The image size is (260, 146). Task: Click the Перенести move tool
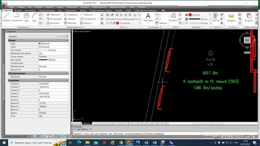point(54,15)
